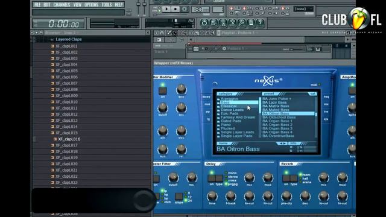Select sample XF_clapL020
This screenshot has height=217, width=386.
pyautogui.click(x=66, y=164)
